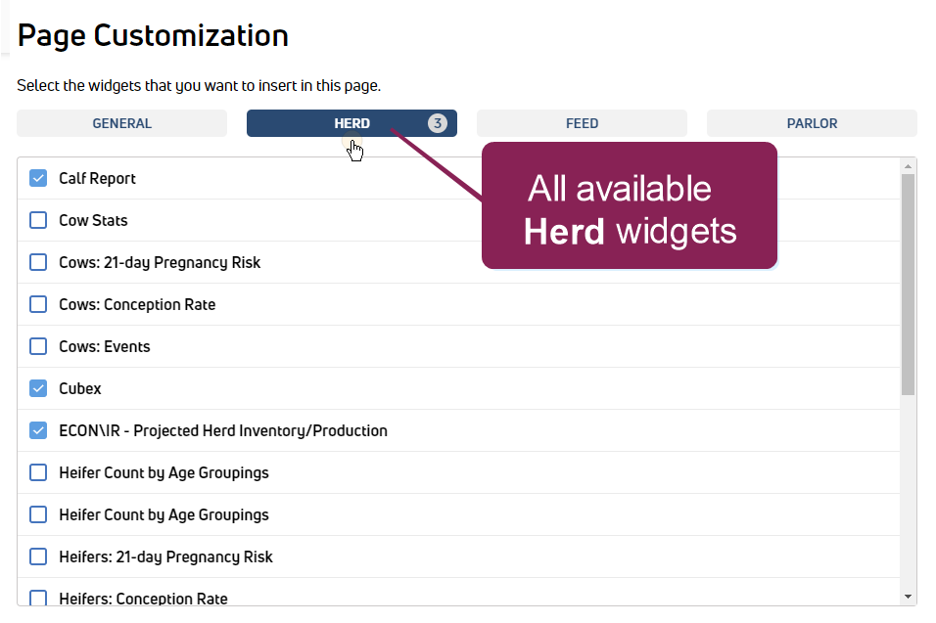
Task: Click the scroll up arrow of widget list
Action: click(x=909, y=166)
